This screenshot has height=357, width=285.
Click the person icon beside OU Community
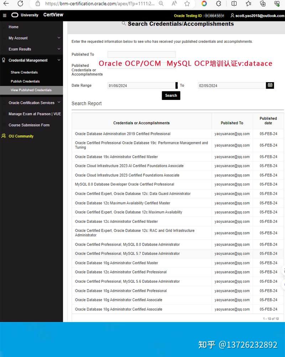point(3,136)
